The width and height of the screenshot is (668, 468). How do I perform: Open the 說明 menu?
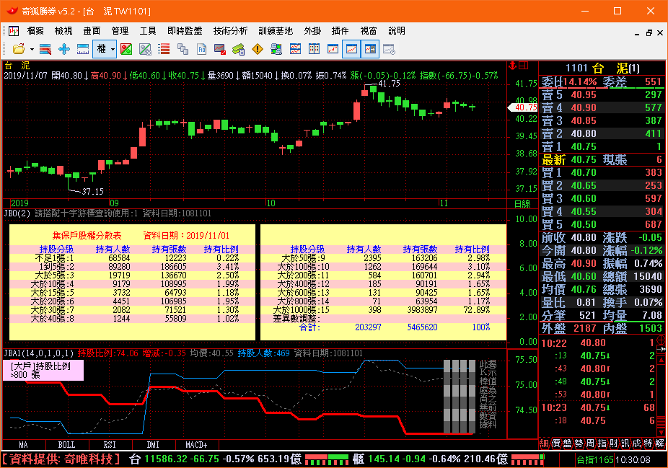click(x=397, y=31)
